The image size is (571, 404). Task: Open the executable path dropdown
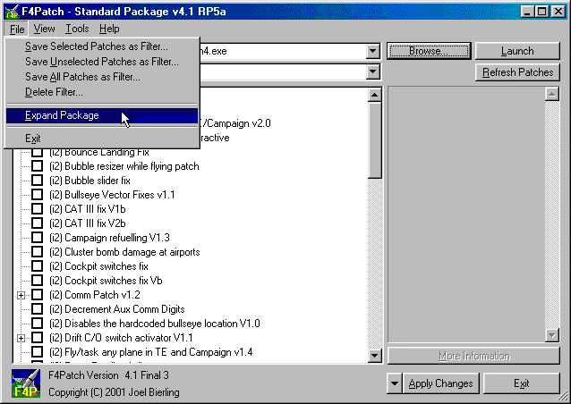[x=372, y=51]
